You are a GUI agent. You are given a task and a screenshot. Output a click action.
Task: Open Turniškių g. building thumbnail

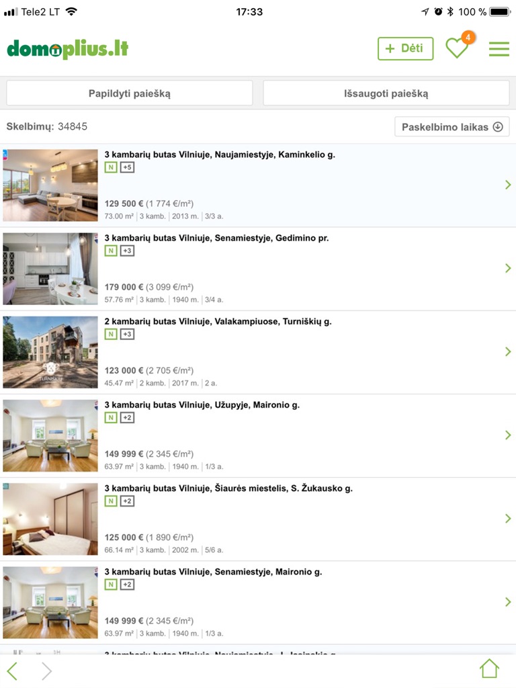(x=50, y=352)
